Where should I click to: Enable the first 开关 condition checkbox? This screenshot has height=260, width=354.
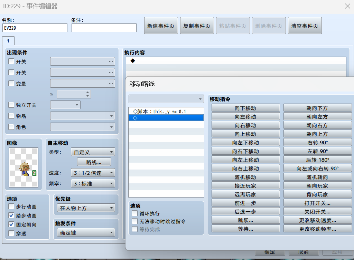tap(11, 61)
